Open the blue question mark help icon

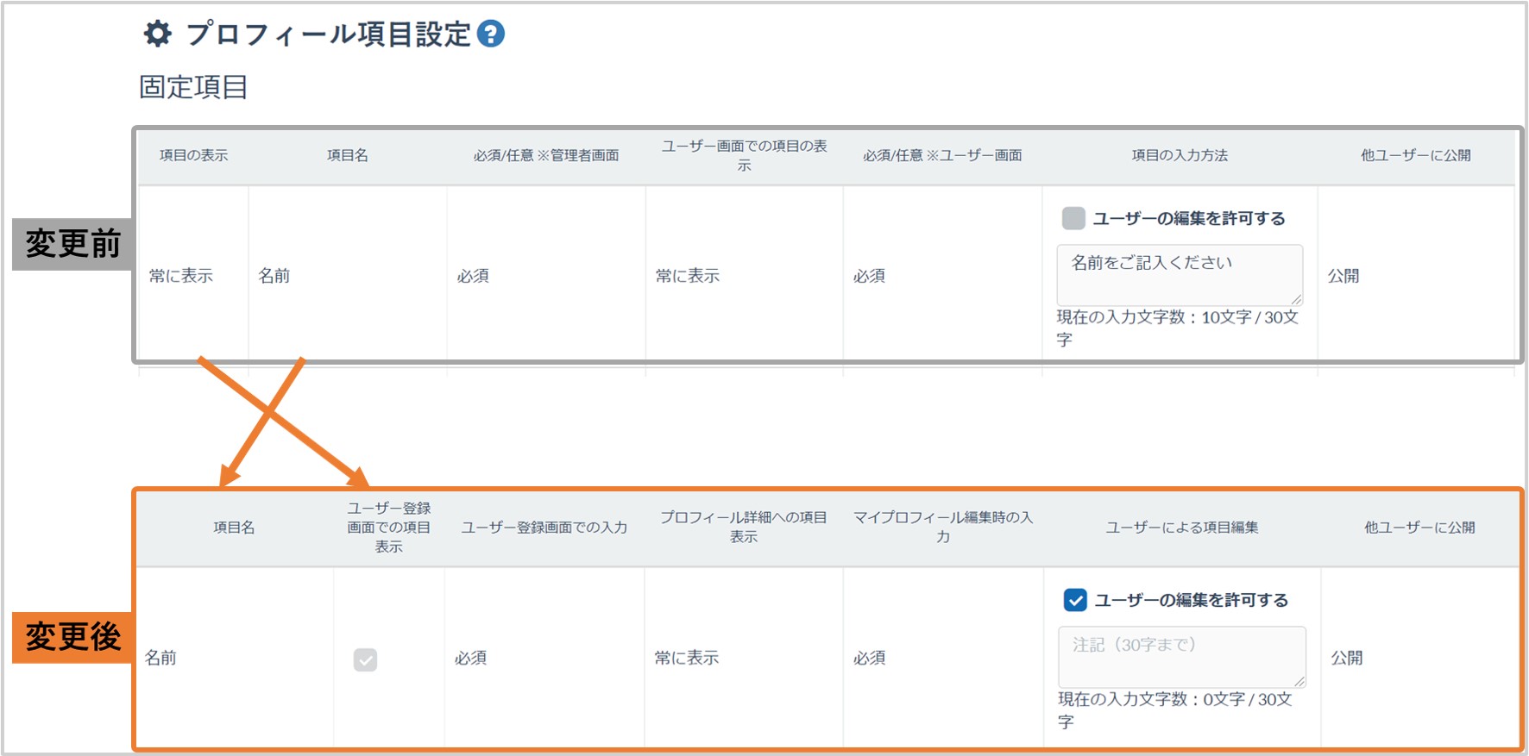[x=490, y=34]
